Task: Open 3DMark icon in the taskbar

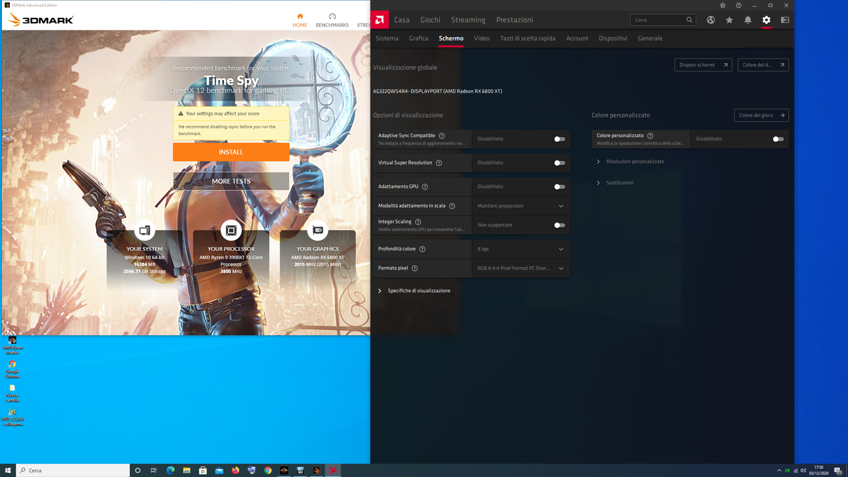Action: (x=317, y=470)
